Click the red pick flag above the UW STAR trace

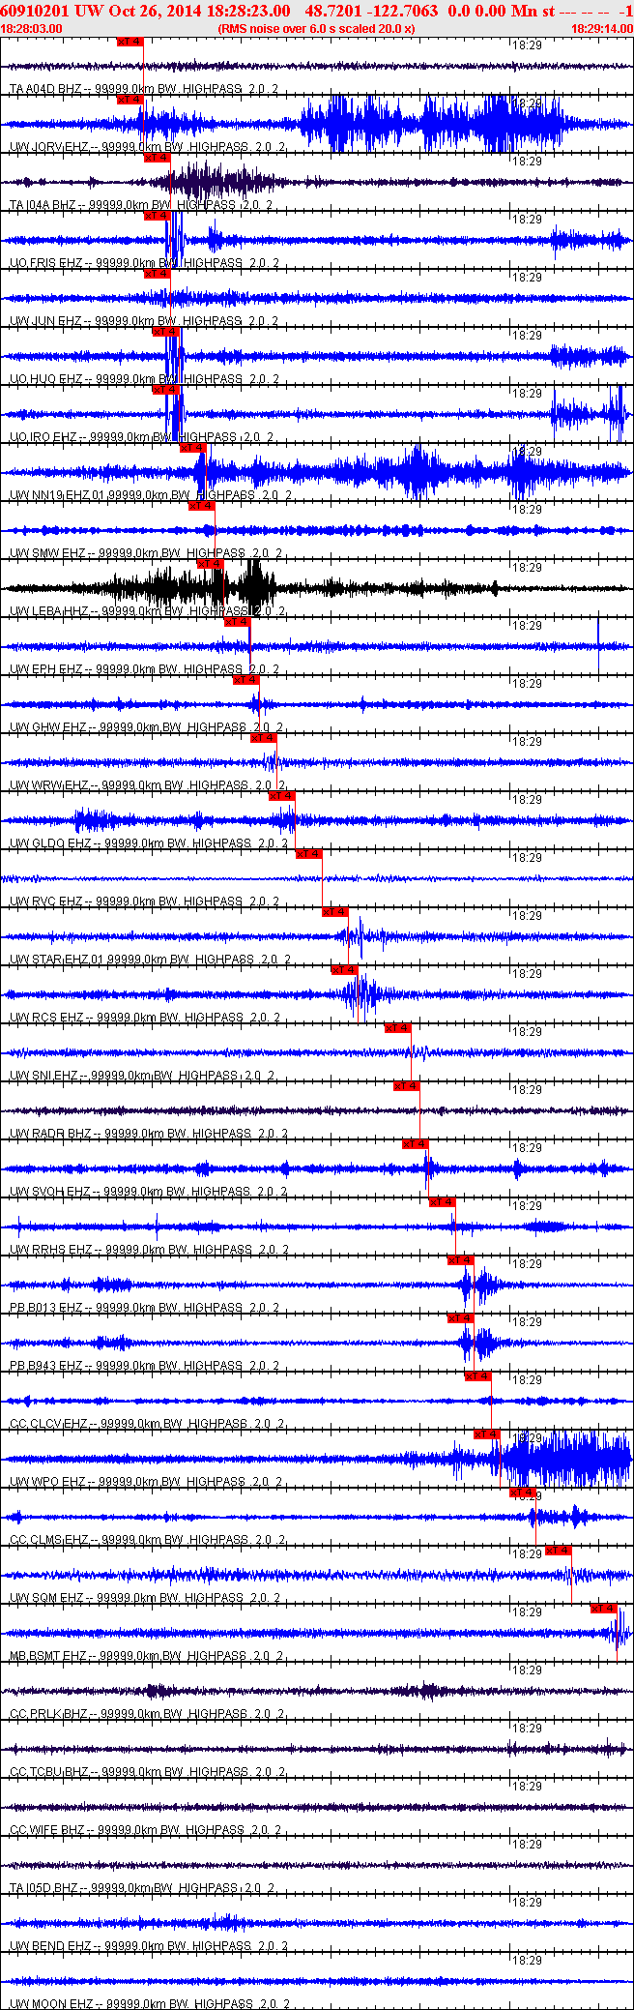(334, 912)
